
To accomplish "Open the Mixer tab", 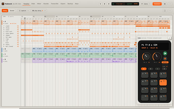I will click(39, 4).
